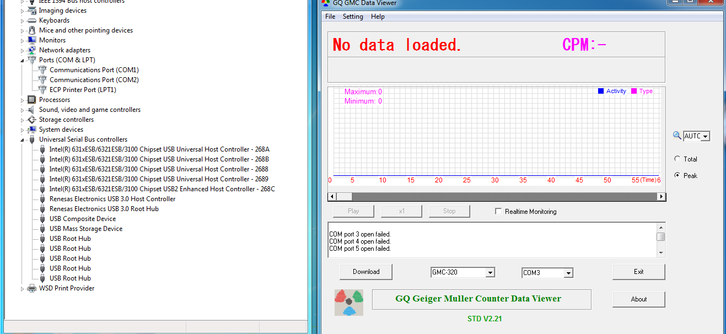Image resolution: width=726 pixels, height=334 pixels.
Task: Expand the System devices node
Action: coord(23,130)
